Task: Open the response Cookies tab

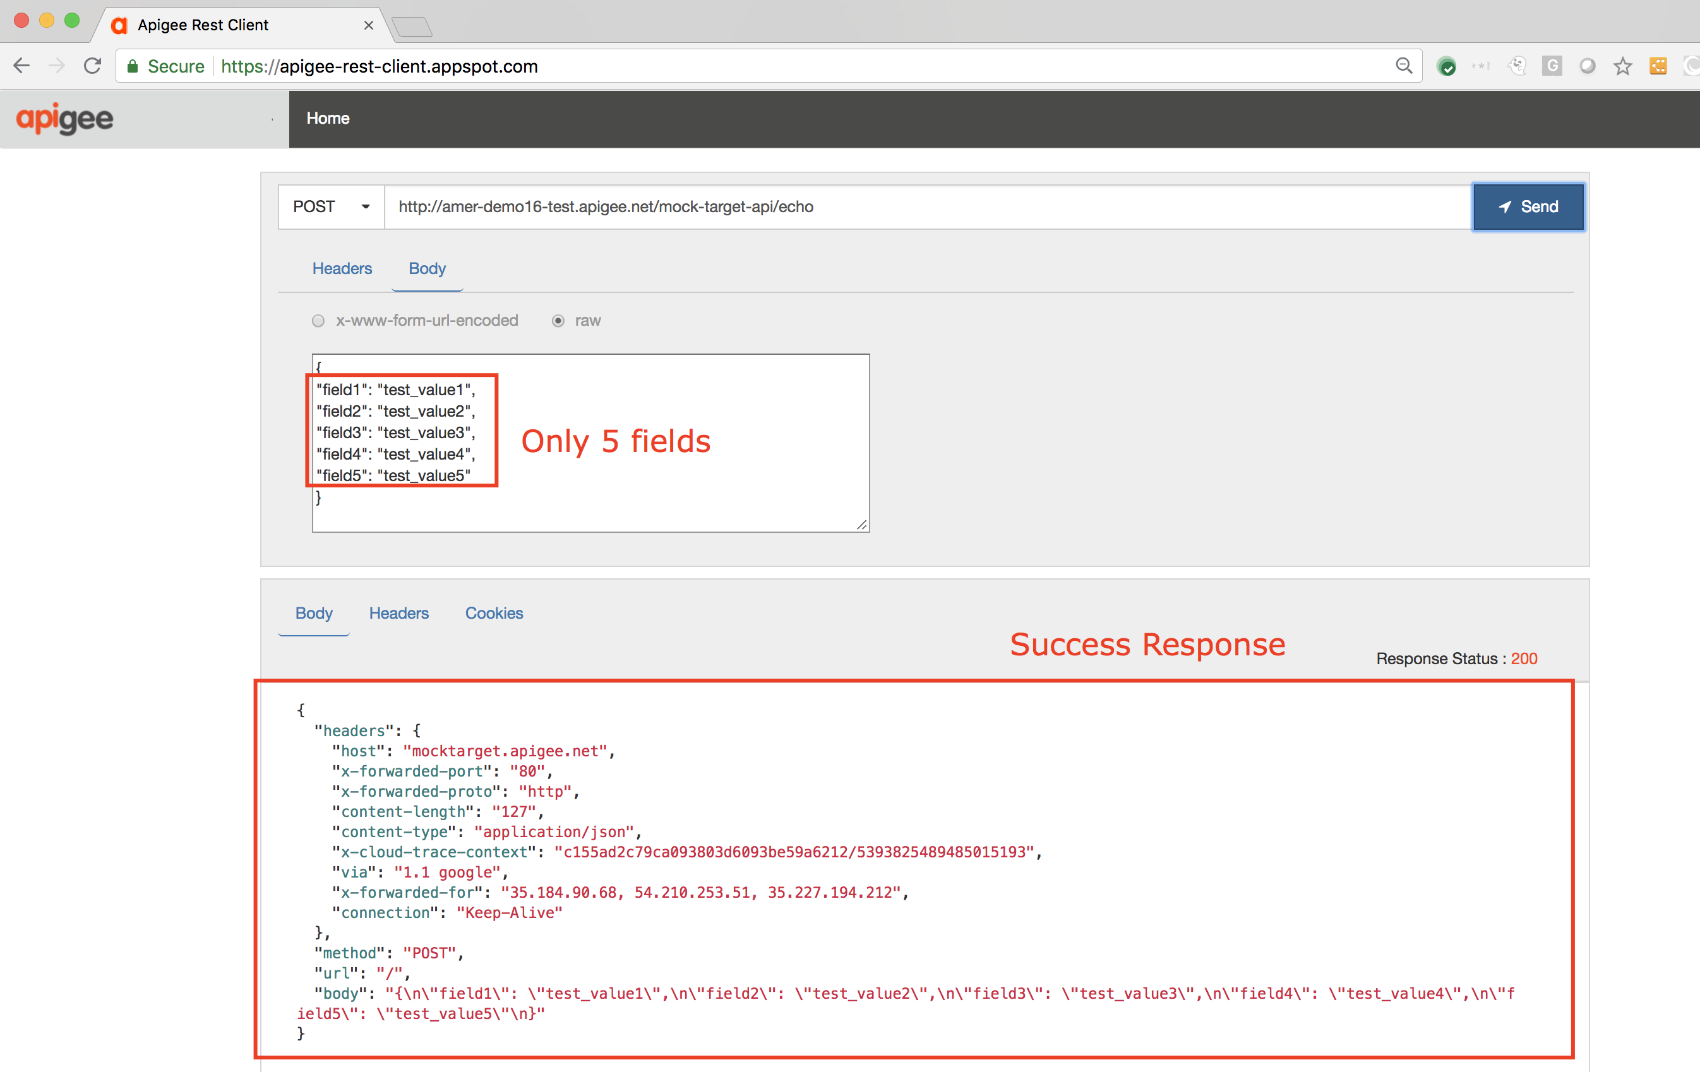Action: tap(493, 613)
